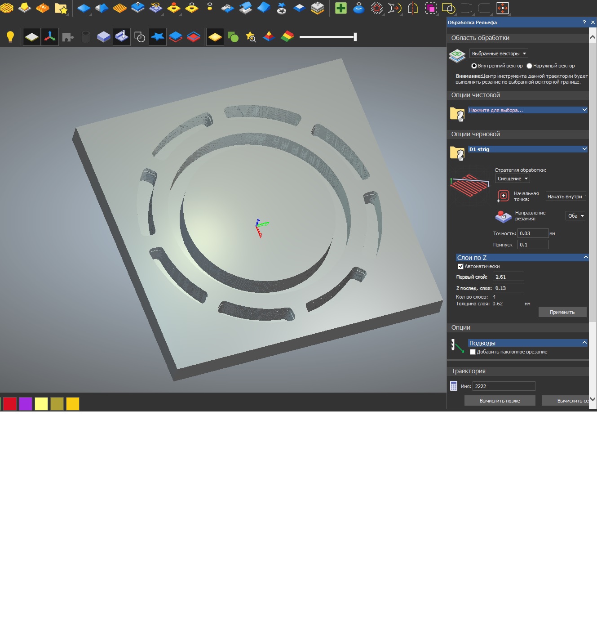The width and height of the screenshot is (597, 635).
Task: Toggle the yellow flat plane button
Action: pos(215,37)
